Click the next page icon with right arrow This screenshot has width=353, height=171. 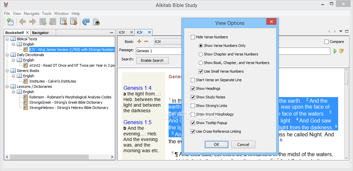coord(53,22)
